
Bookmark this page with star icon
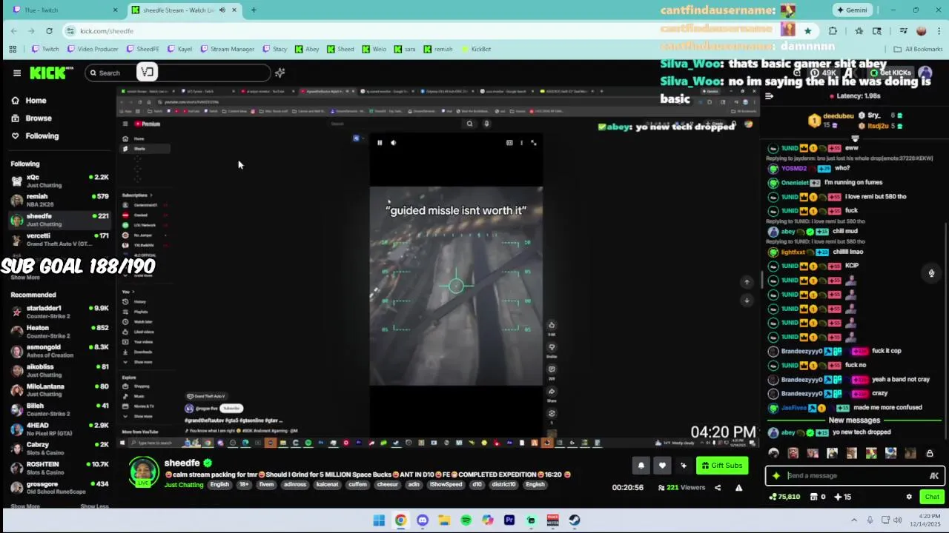coord(807,30)
